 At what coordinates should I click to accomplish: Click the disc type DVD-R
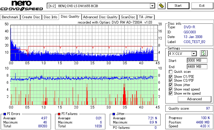click(189, 27)
